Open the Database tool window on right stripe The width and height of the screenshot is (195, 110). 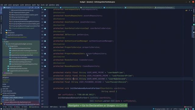(x=194, y=19)
